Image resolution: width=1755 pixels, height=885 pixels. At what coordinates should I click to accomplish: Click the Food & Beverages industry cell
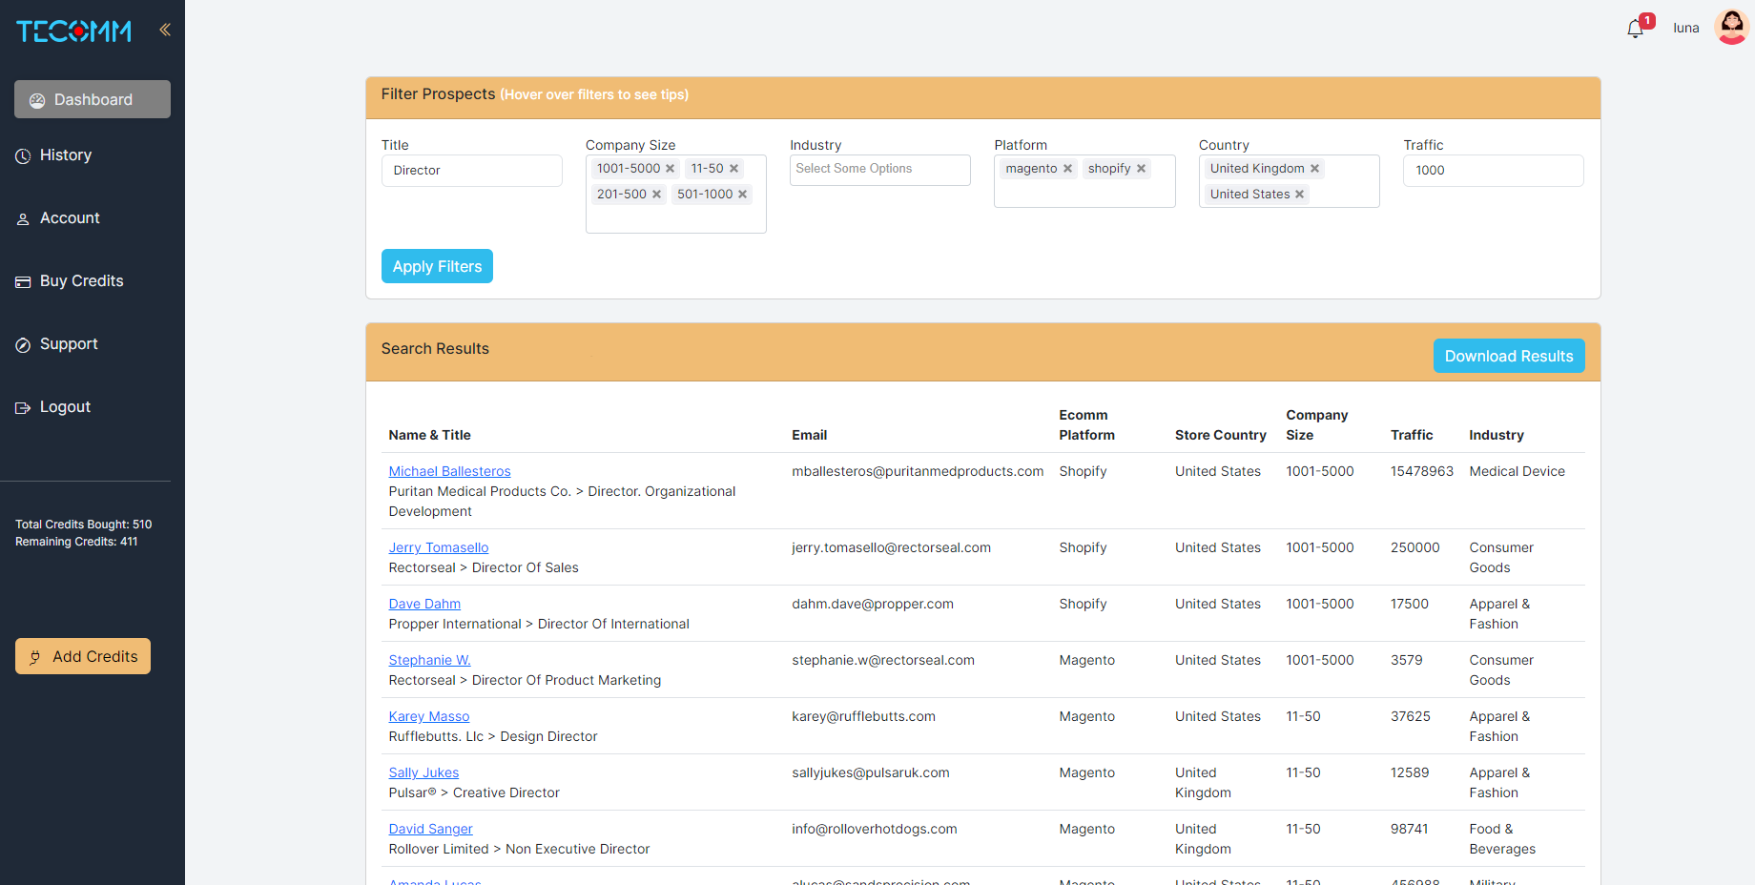[x=1502, y=839]
